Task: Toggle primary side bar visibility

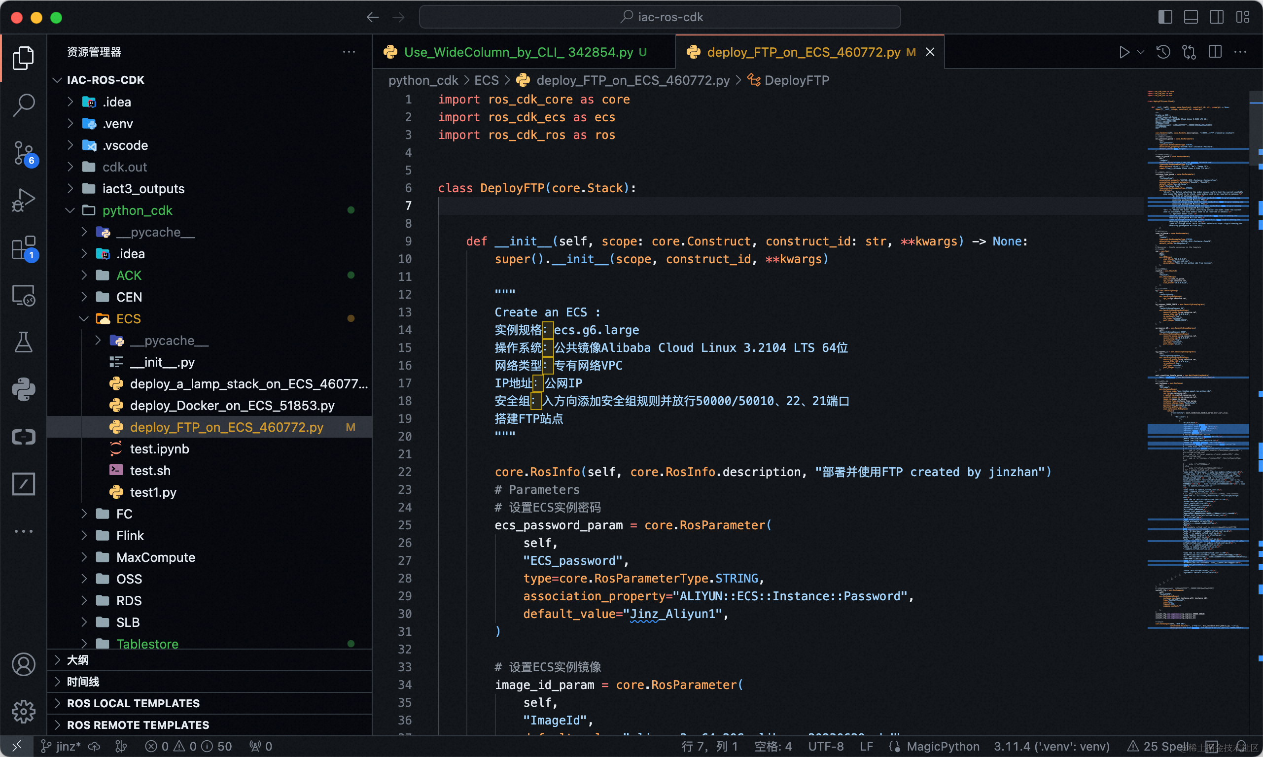Action: [x=1165, y=17]
